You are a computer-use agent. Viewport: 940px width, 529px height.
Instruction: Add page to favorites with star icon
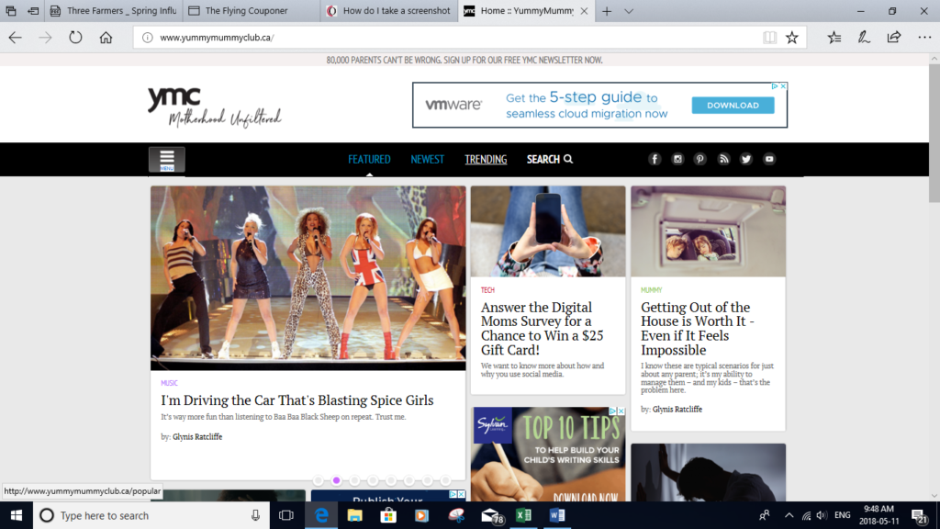[792, 37]
